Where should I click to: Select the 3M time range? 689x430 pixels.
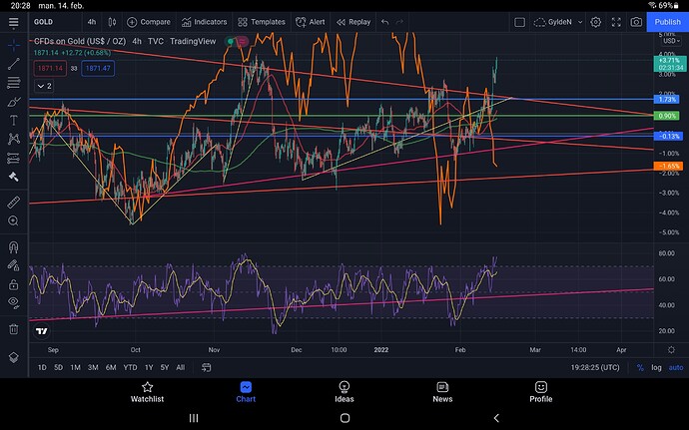click(93, 367)
